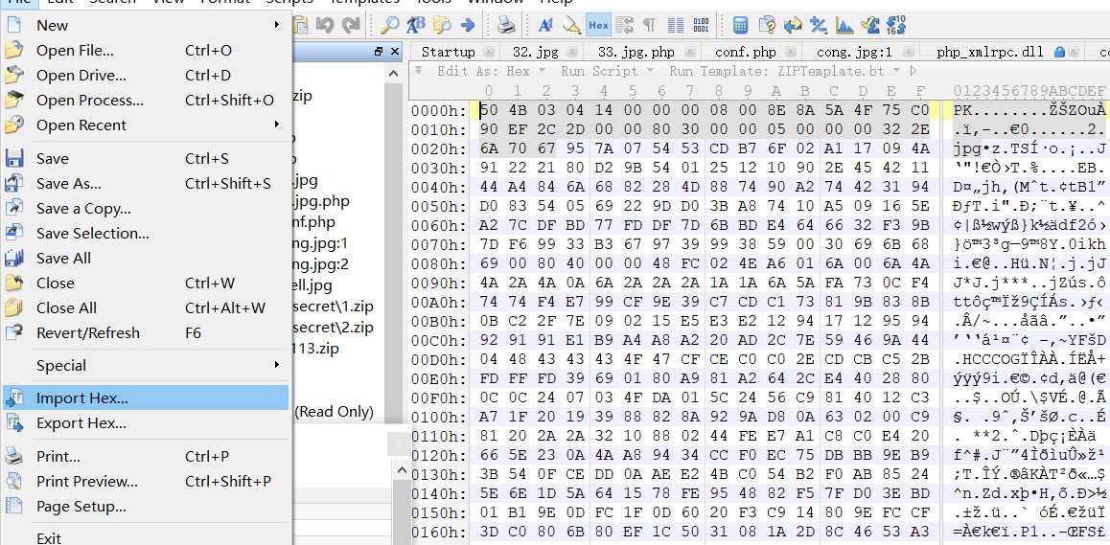
Task: Open Find with the magnifier icon
Action: pyautogui.click(x=389, y=26)
